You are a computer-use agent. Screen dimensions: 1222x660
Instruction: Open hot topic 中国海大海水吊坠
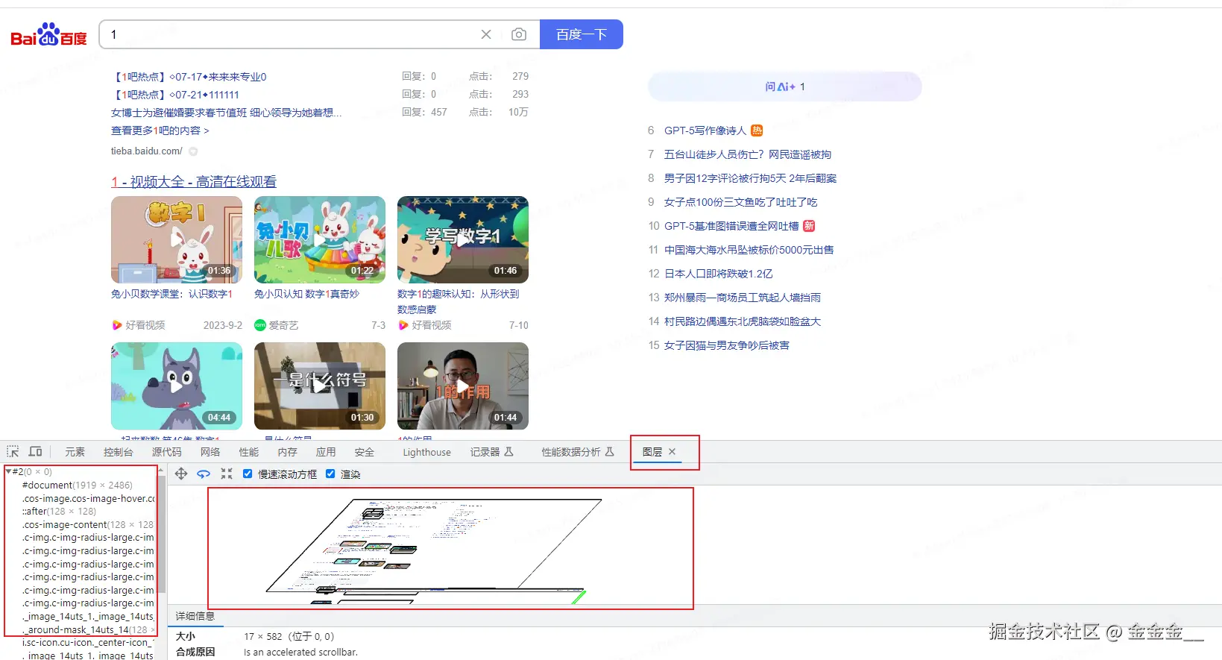coord(749,250)
